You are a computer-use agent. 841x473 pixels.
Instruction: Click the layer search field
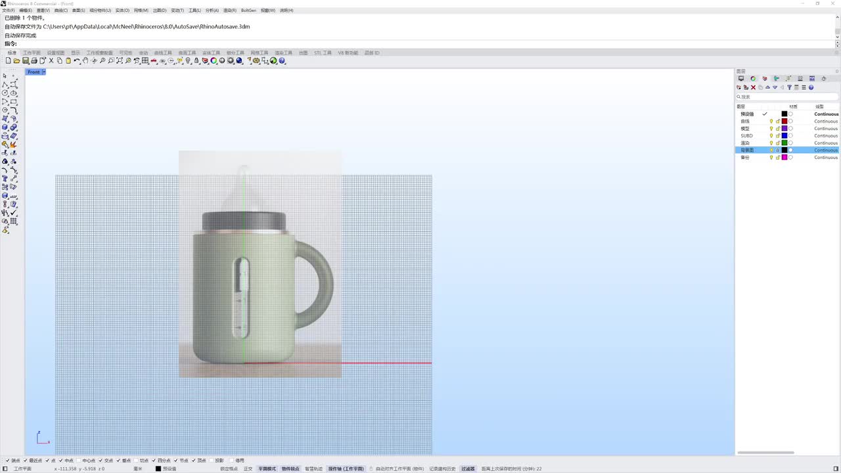(786, 97)
